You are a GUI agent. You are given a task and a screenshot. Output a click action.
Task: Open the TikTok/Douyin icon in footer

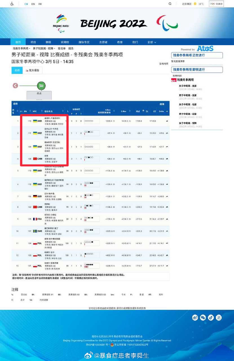click(x=211, y=318)
